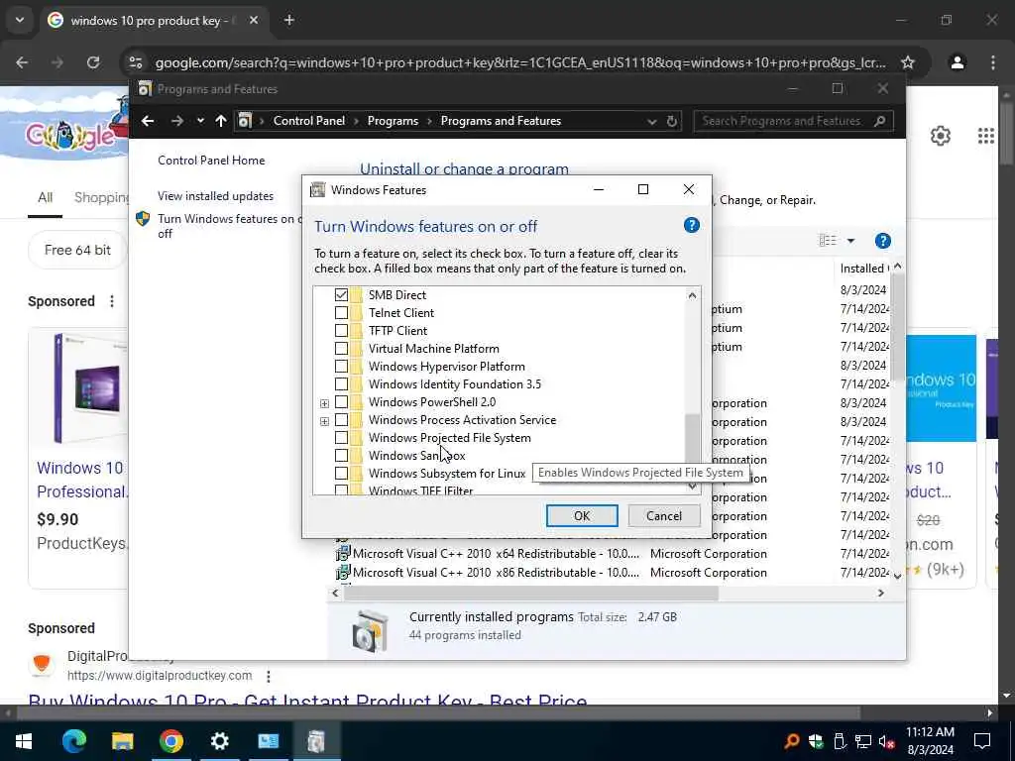This screenshot has width=1015, height=761.
Task: Select the All search tab in Google
Action: 45,197
